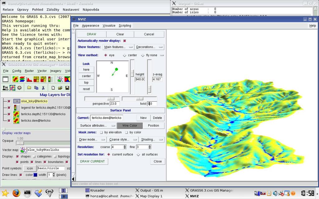This screenshot has height=199, width=319.
Task: Open NVIZ Appearance menu
Action: (x=91, y=25)
